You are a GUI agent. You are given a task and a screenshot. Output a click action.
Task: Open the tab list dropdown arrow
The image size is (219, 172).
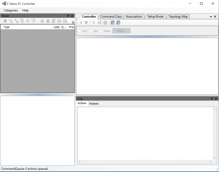pyautogui.click(x=211, y=17)
